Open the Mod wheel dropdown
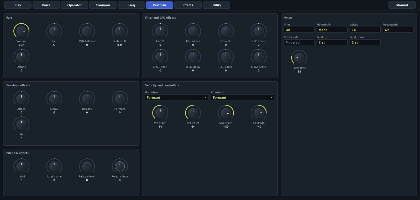 point(176,97)
